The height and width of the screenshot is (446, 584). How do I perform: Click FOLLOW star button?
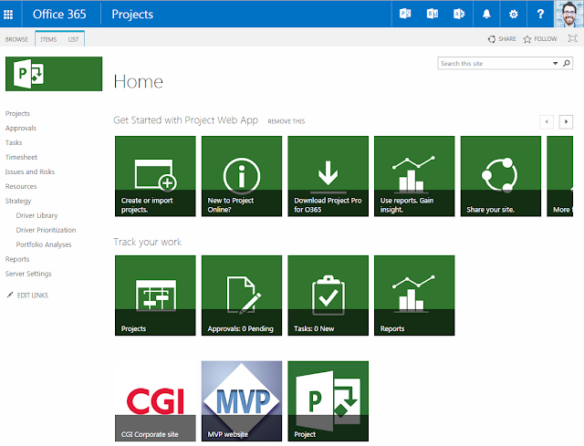(540, 38)
